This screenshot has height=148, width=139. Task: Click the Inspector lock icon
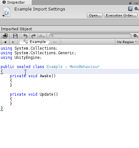point(130,3)
